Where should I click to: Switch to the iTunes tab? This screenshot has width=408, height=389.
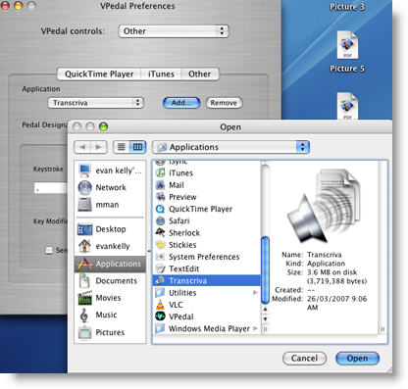[x=161, y=74]
